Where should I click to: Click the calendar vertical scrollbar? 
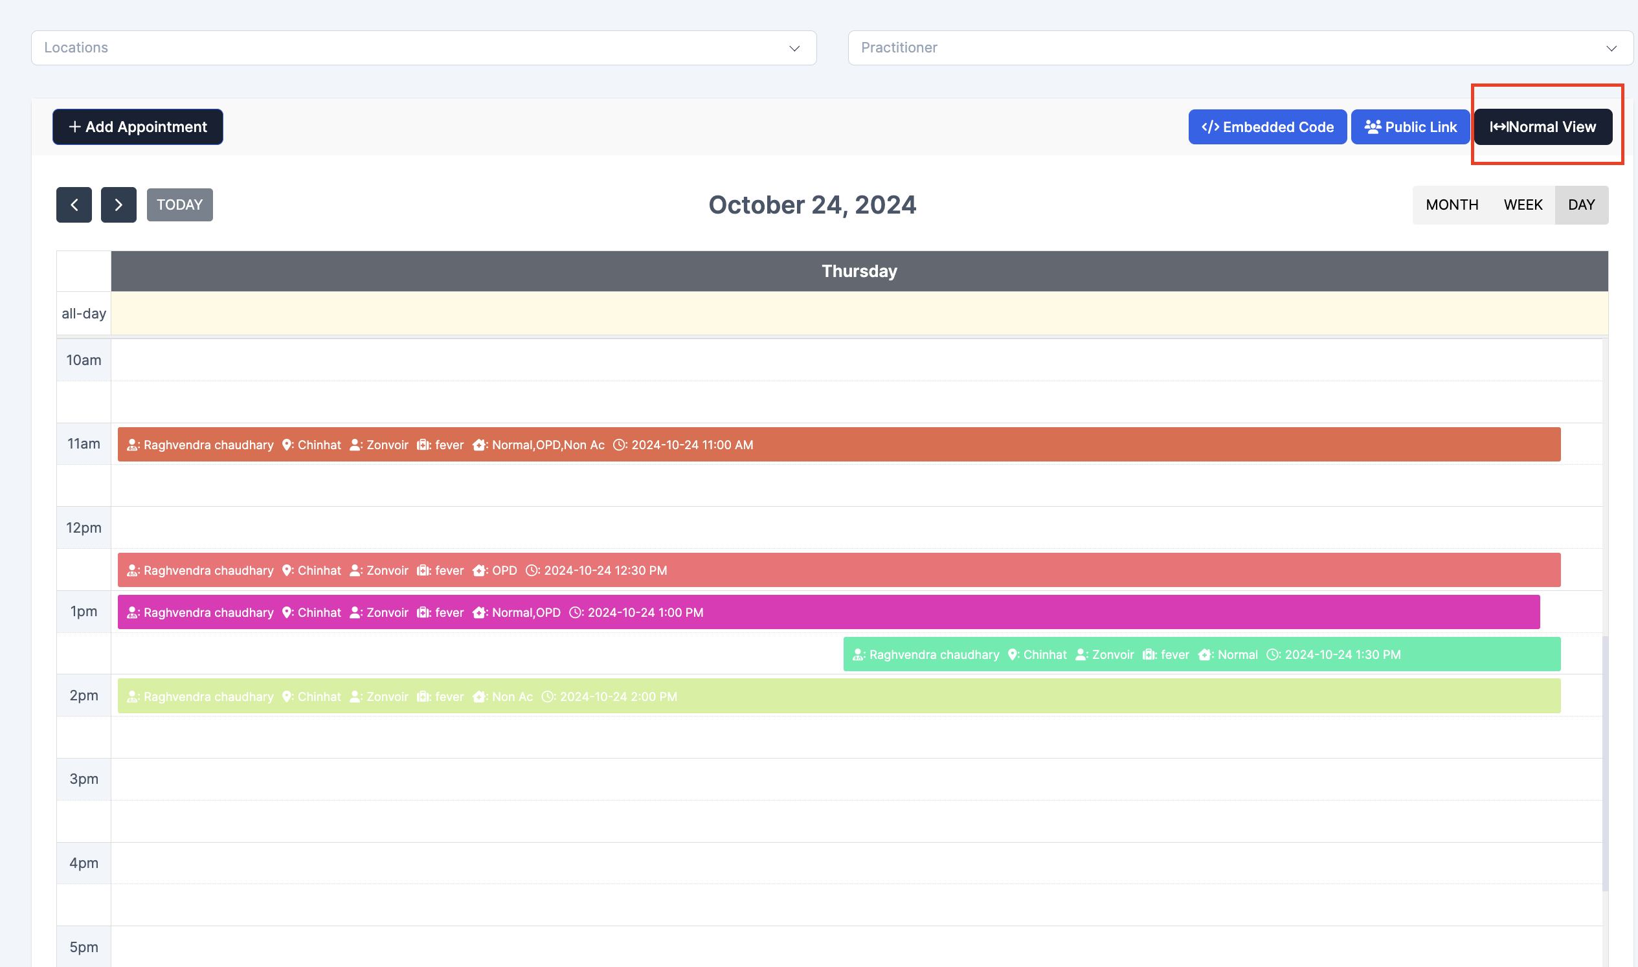[x=1605, y=764]
